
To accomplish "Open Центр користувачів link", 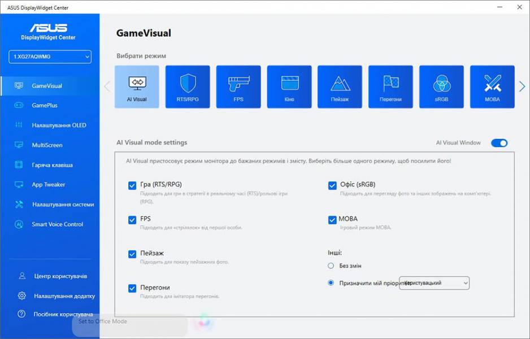I will click(59, 276).
